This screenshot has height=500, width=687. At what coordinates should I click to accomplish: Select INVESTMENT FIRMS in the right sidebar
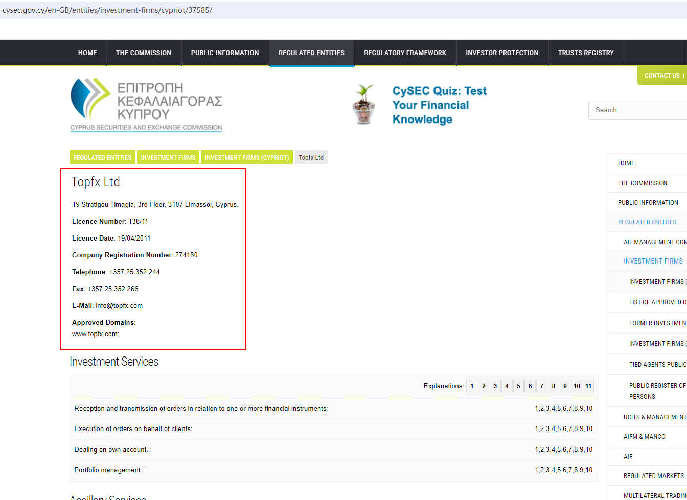tap(647, 261)
